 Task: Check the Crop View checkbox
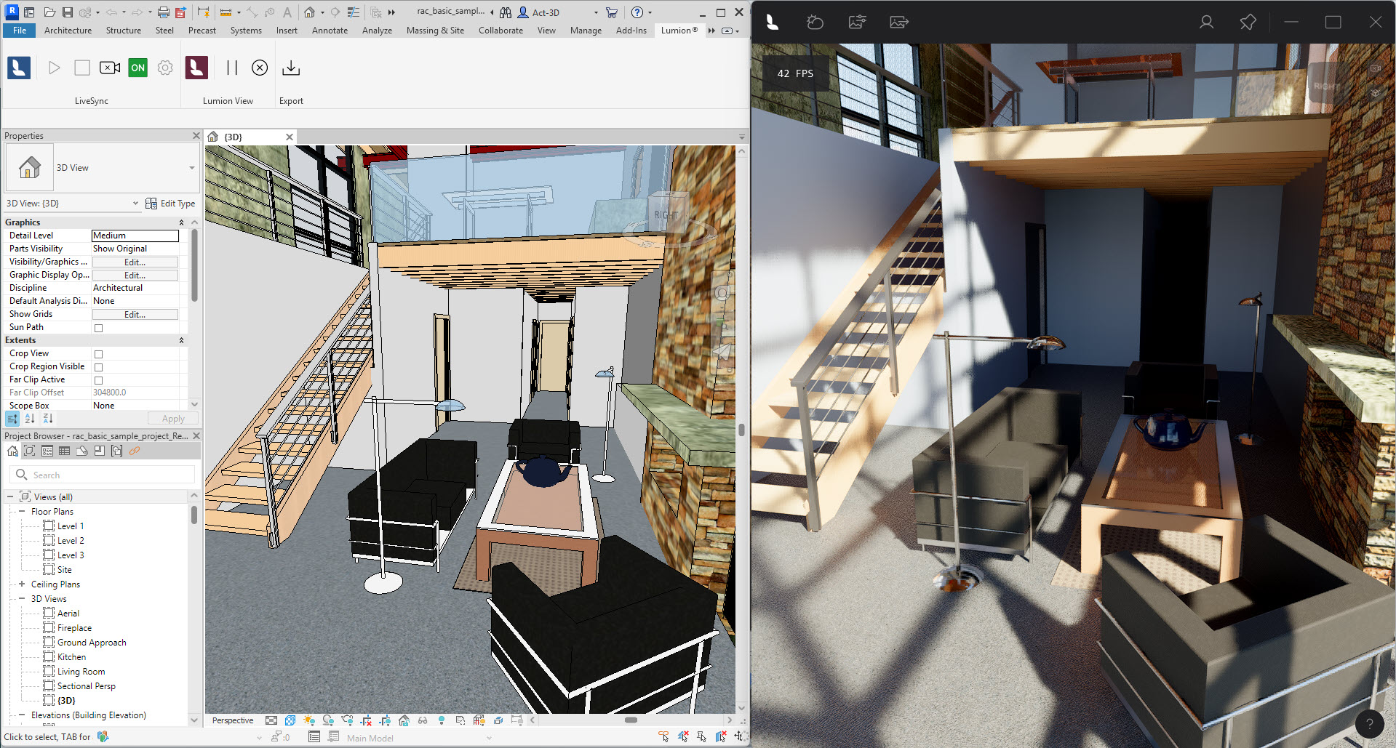click(x=97, y=354)
